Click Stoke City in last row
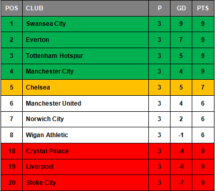 coord(41,183)
